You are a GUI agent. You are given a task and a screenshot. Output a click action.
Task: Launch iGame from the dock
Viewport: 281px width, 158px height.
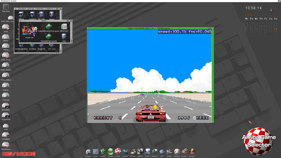(x=110, y=151)
